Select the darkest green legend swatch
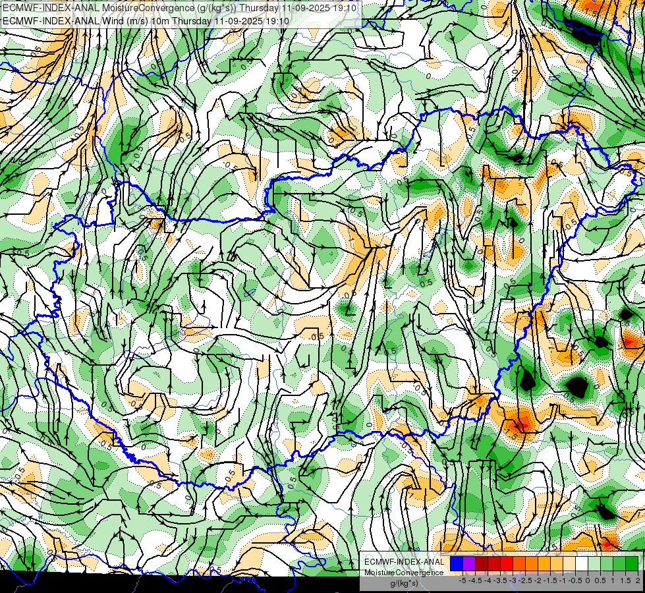This screenshot has height=593, width=645. pyautogui.click(x=632, y=564)
